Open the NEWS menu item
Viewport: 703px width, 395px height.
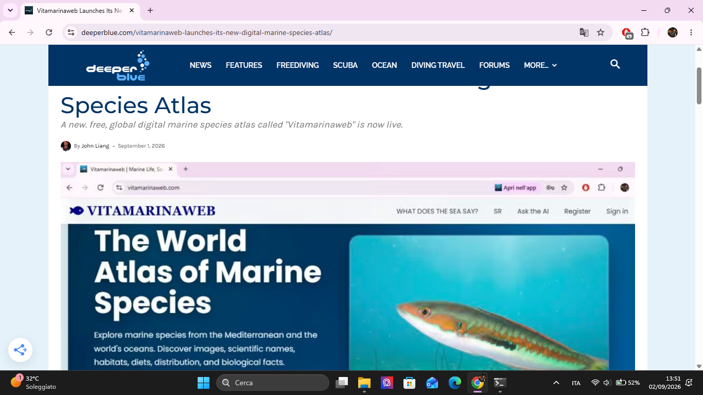tap(201, 65)
